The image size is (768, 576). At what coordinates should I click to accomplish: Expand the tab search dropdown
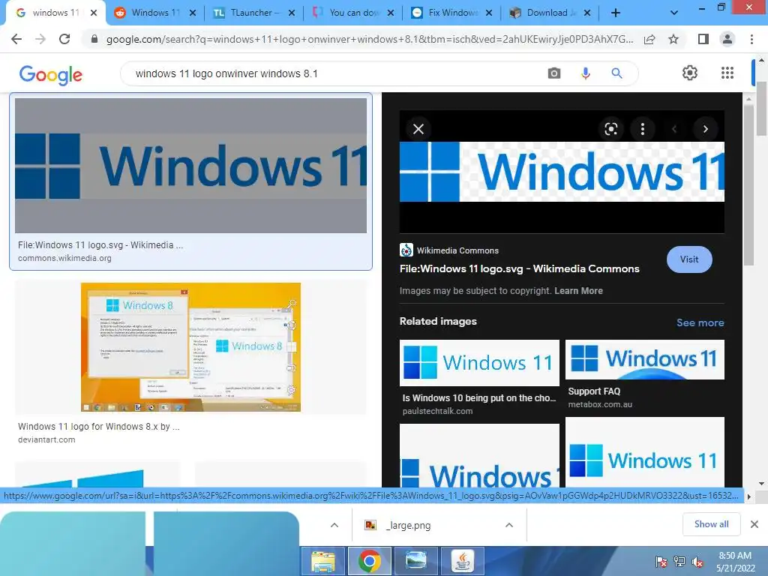click(674, 13)
